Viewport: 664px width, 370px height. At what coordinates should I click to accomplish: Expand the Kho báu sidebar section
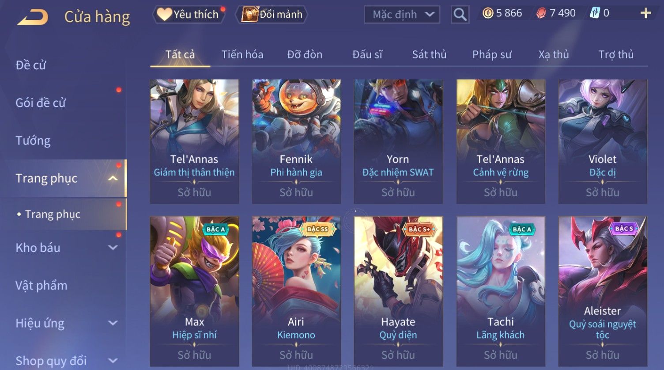click(x=113, y=248)
